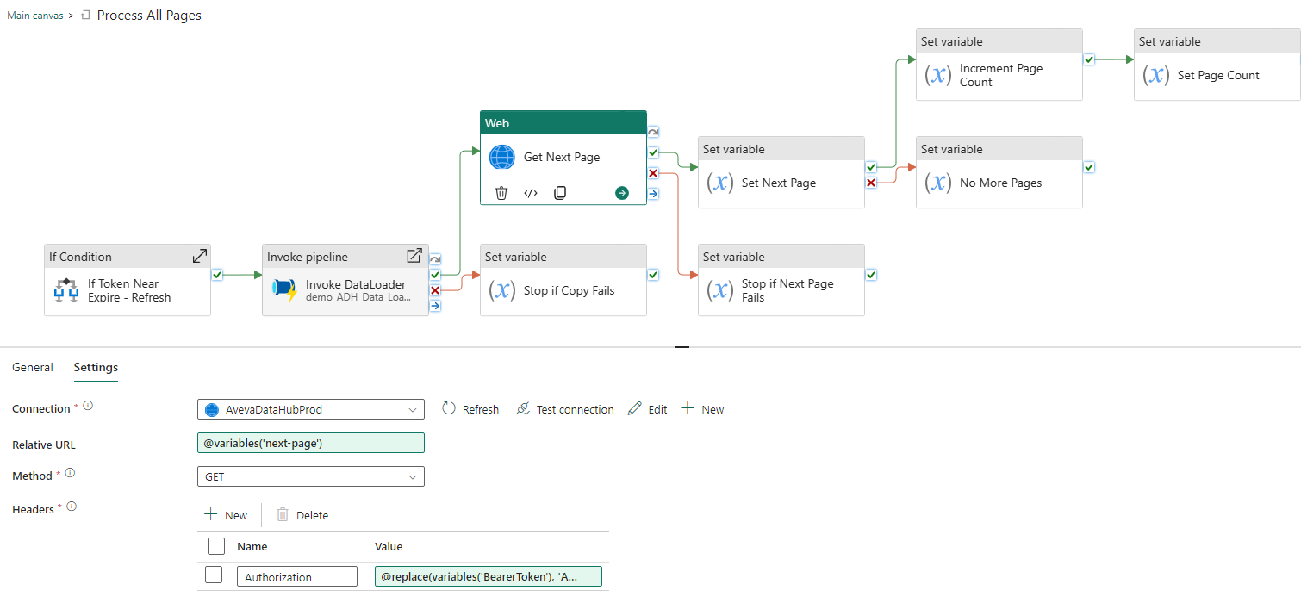
Task: Open the Connection dropdown AvevaDataHubProd
Action: point(311,409)
